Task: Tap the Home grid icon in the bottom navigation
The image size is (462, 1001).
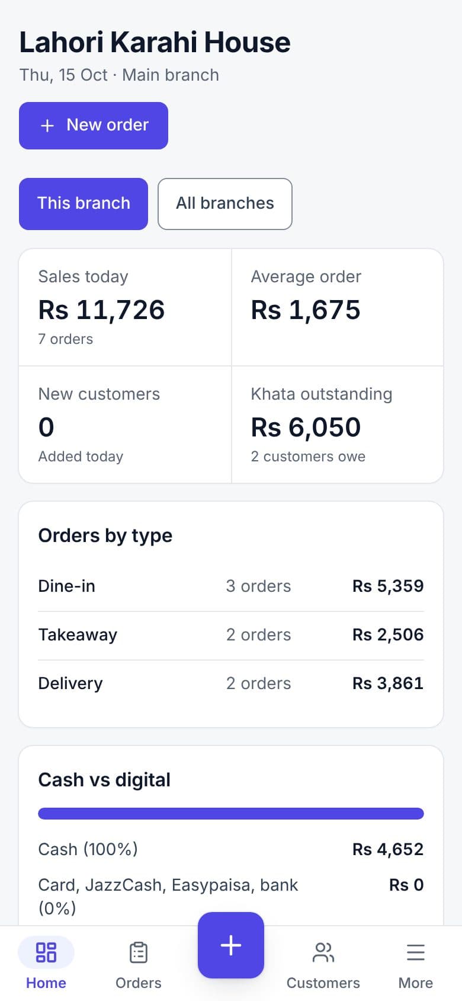Action: point(46,952)
